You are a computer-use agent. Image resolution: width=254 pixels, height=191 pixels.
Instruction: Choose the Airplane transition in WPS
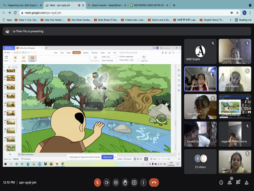coord(24,59)
